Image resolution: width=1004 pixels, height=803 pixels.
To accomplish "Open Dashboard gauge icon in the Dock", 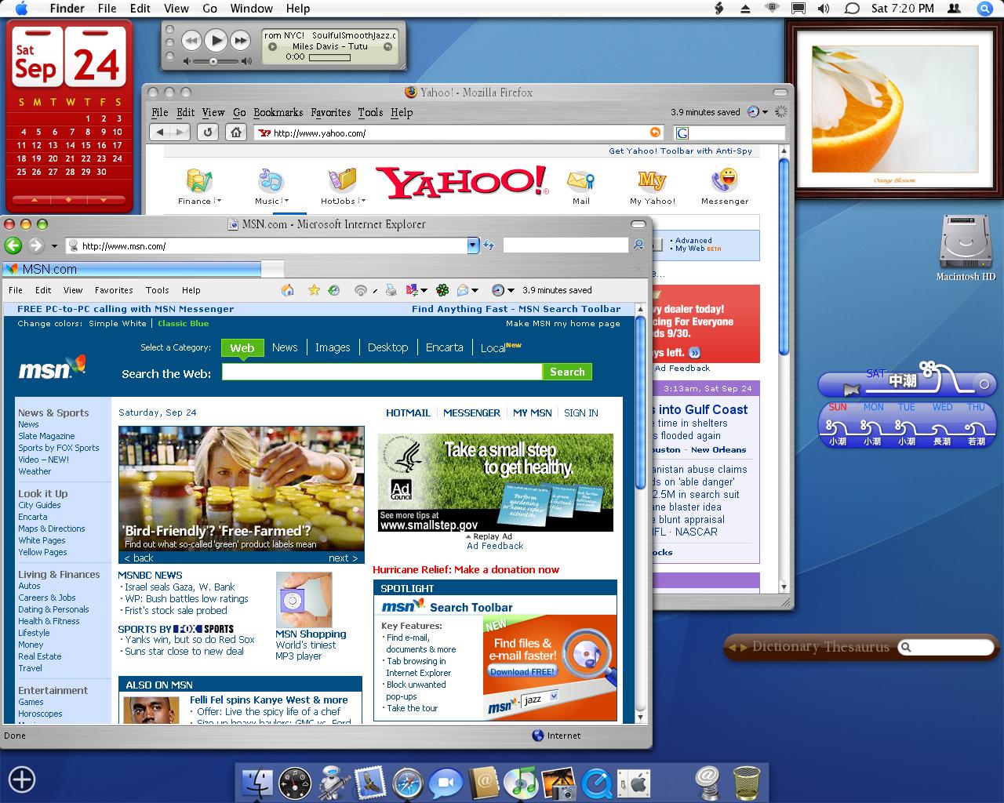I will point(295,783).
